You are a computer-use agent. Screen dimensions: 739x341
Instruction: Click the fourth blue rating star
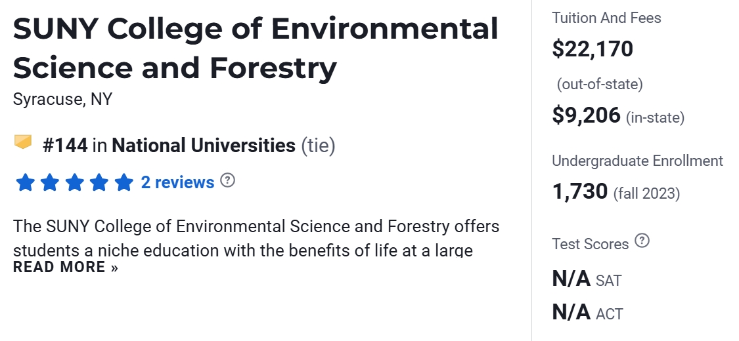tap(99, 182)
